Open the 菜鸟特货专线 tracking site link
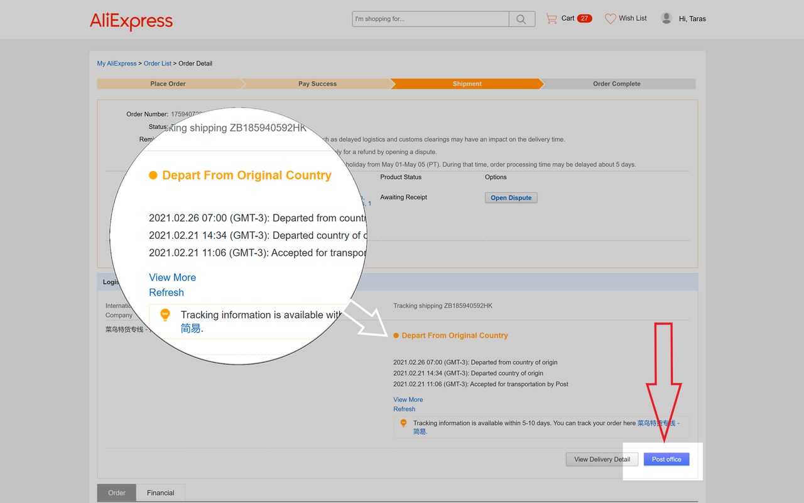The image size is (804, 503). click(x=658, y=423)
